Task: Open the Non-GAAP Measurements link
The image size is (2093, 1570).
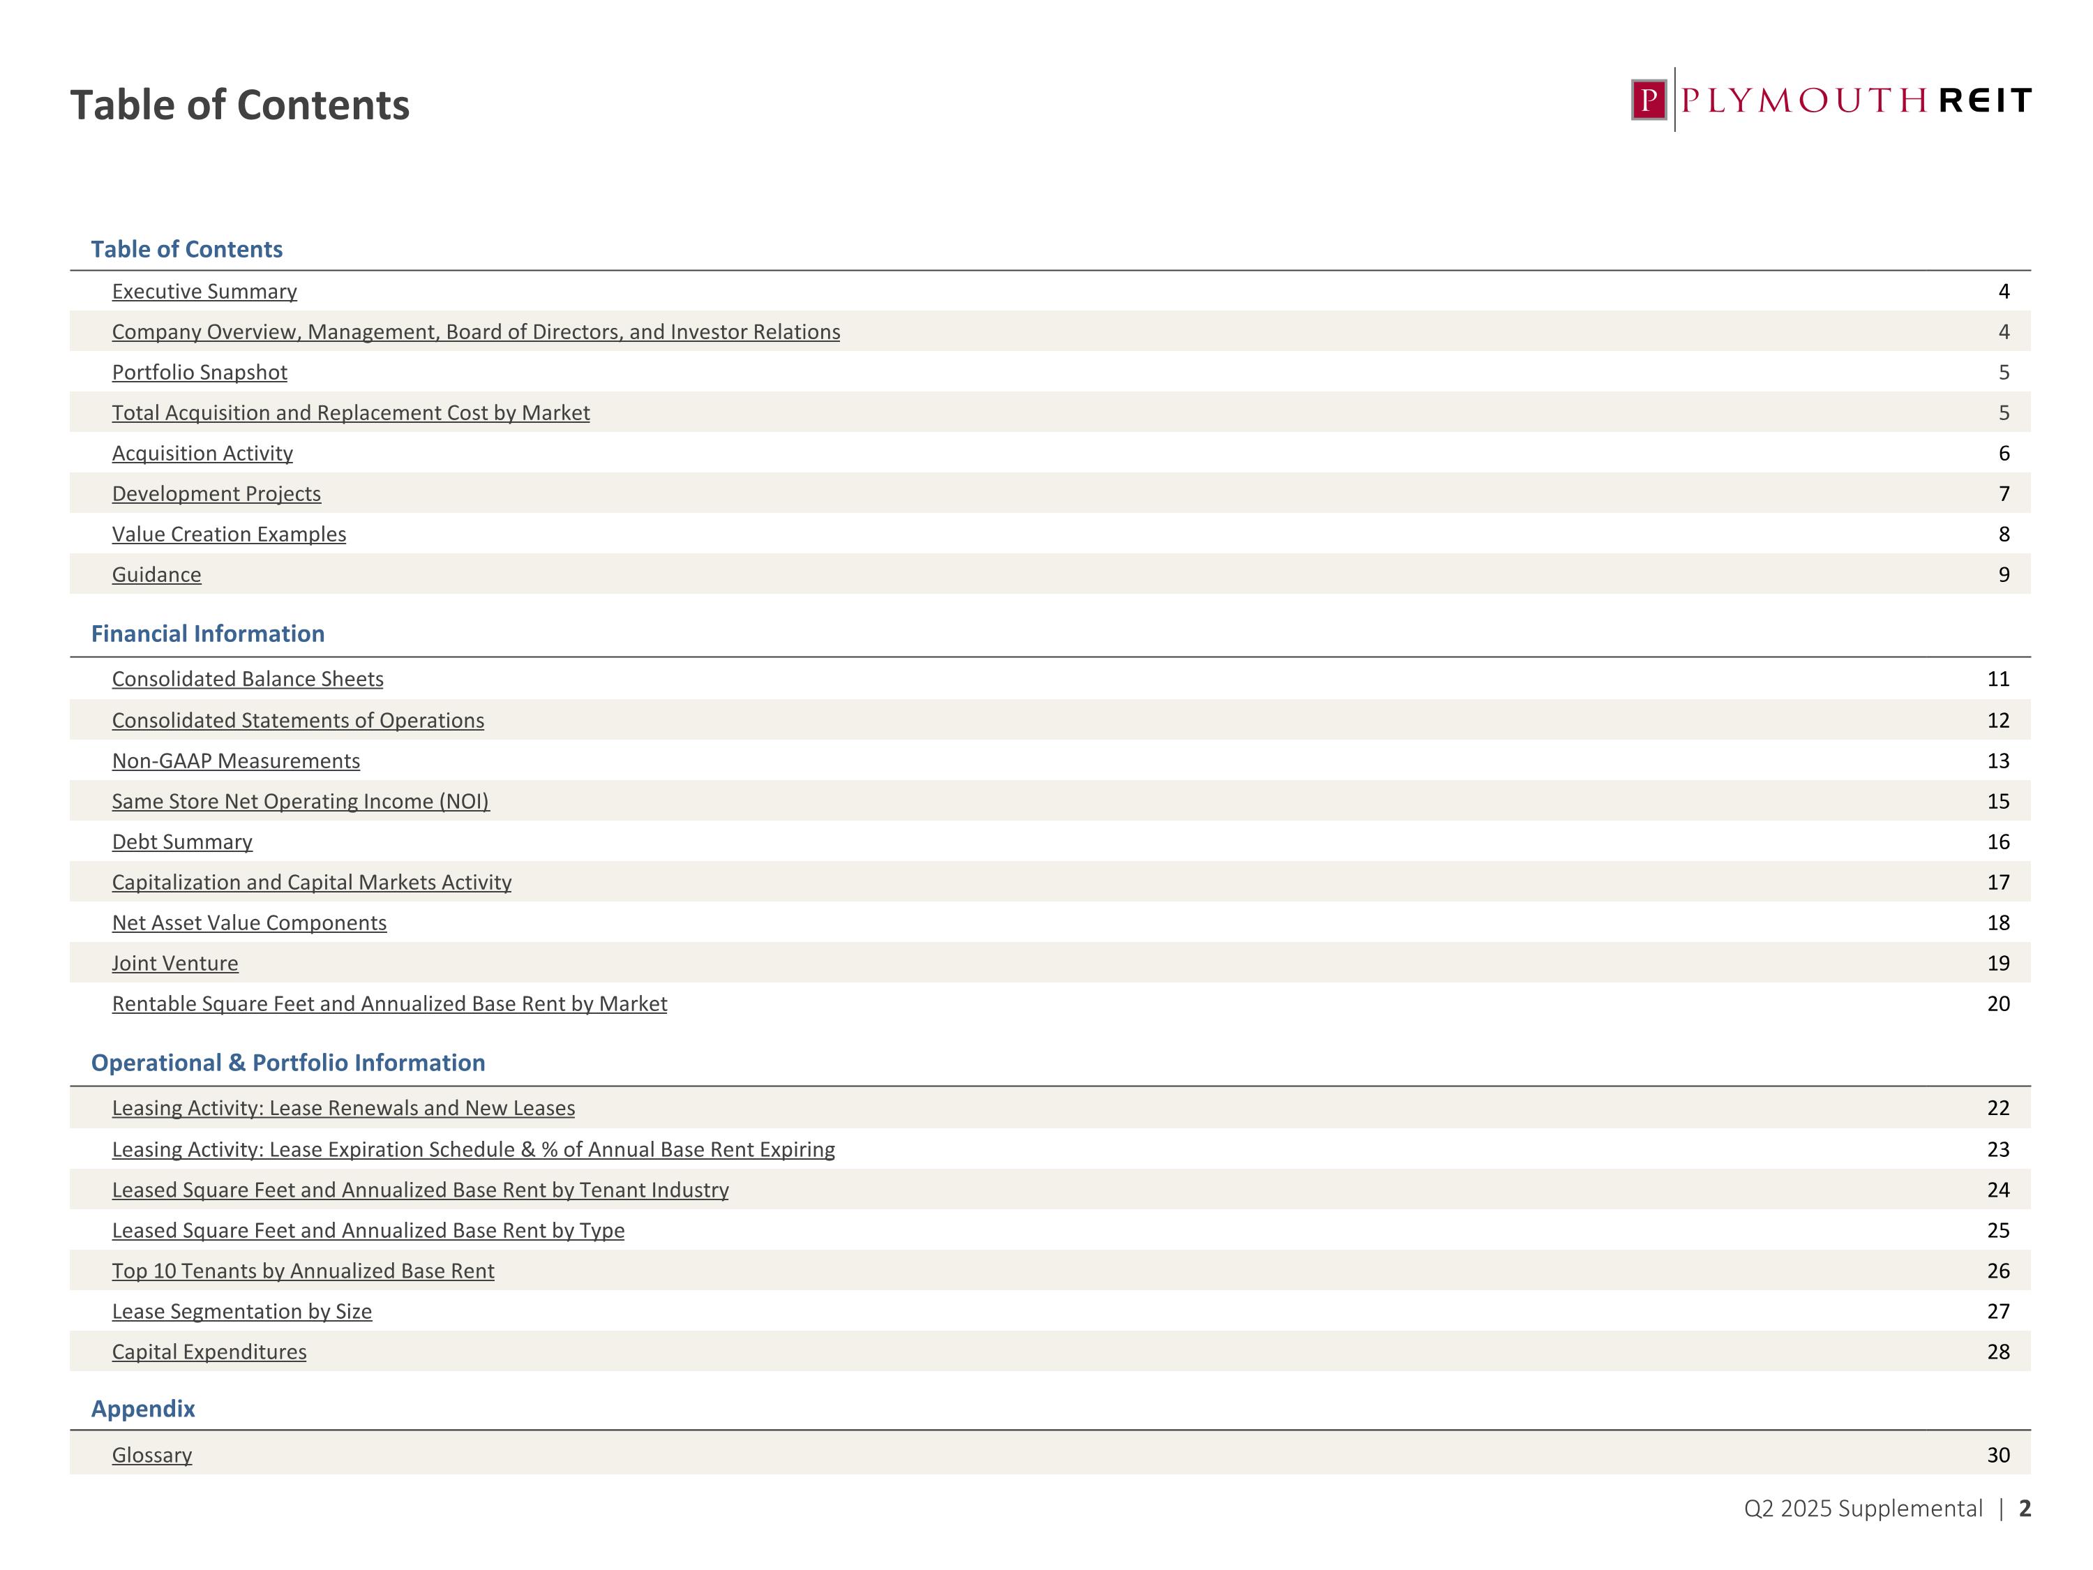Action: point(236,762)
